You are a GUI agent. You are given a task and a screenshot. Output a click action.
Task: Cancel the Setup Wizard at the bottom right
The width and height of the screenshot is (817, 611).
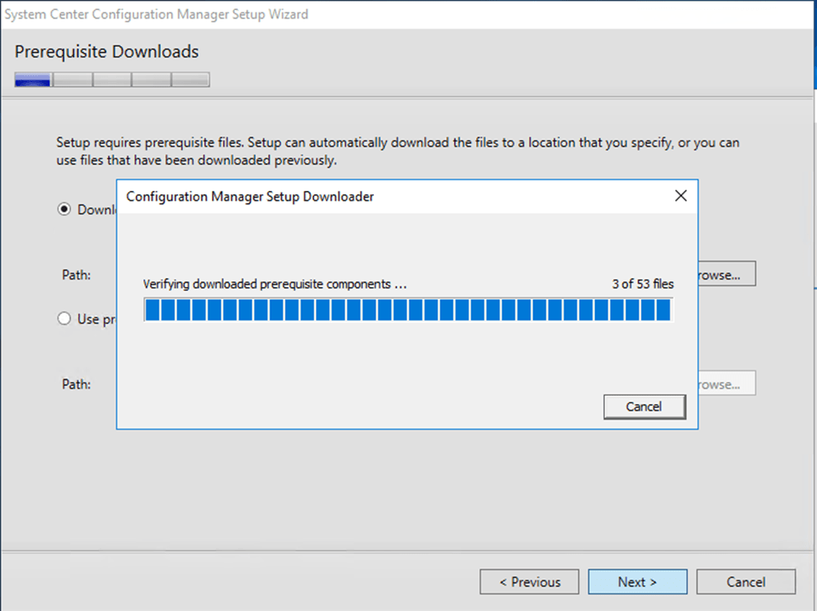click(x=746, y=582)
